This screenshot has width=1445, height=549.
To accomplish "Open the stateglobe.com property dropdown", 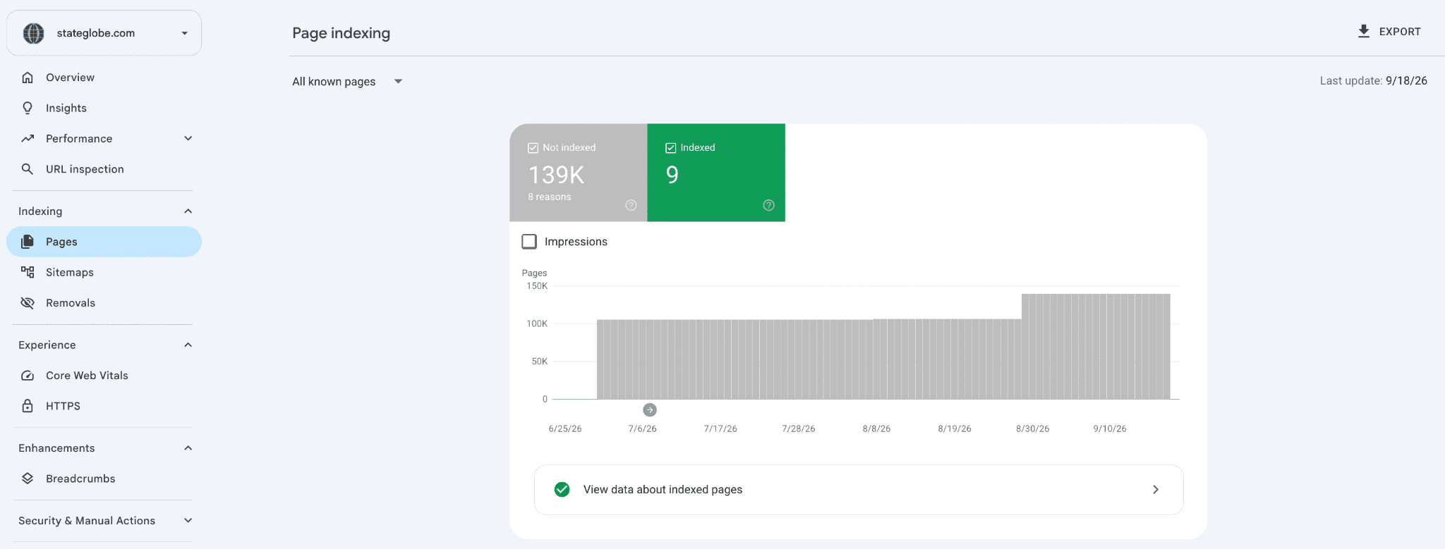I will pyautogui.click(x=104, y=33).
